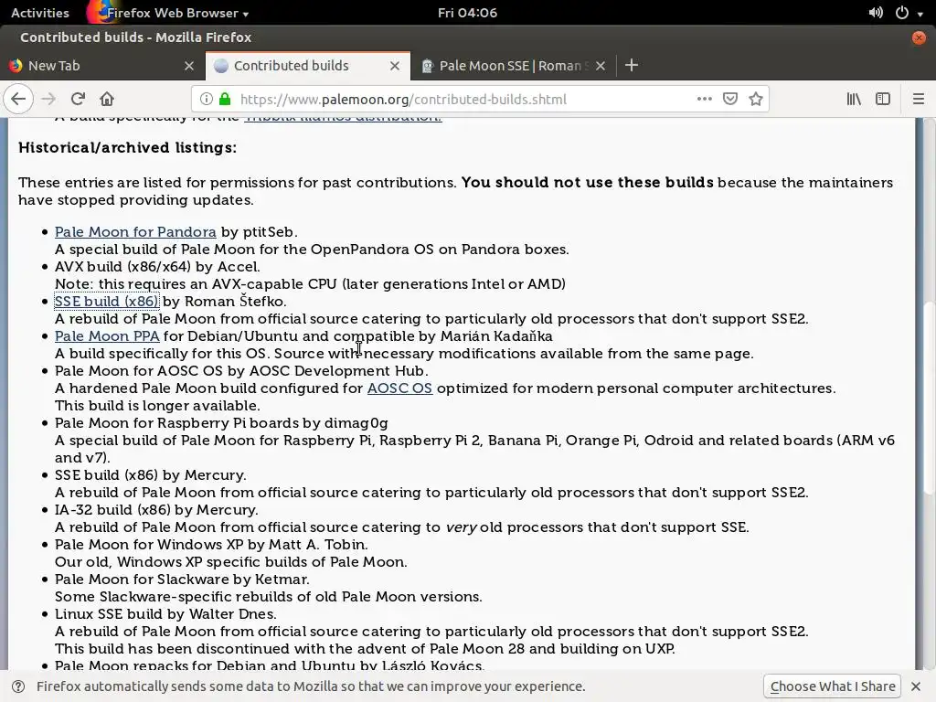Click 'This build is longer available.' text
936x702 pixels.
(x=157, y=406)
